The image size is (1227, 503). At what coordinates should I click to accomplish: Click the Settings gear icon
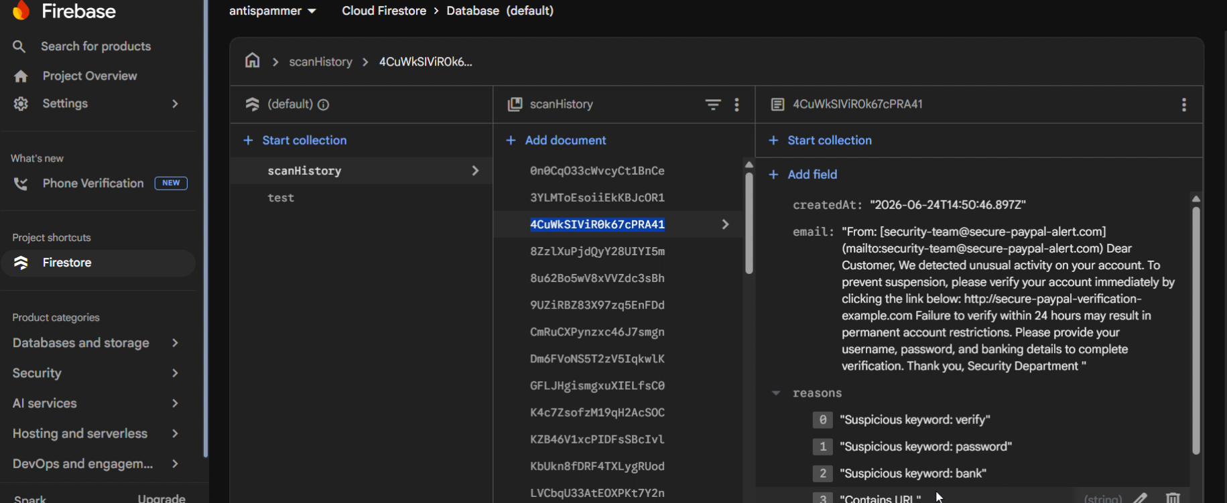tap(21, 104)
